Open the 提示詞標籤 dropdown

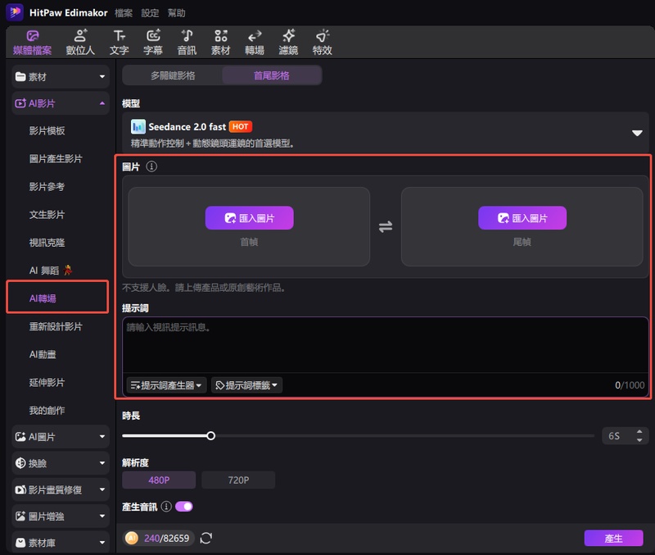tap(246, 385)
